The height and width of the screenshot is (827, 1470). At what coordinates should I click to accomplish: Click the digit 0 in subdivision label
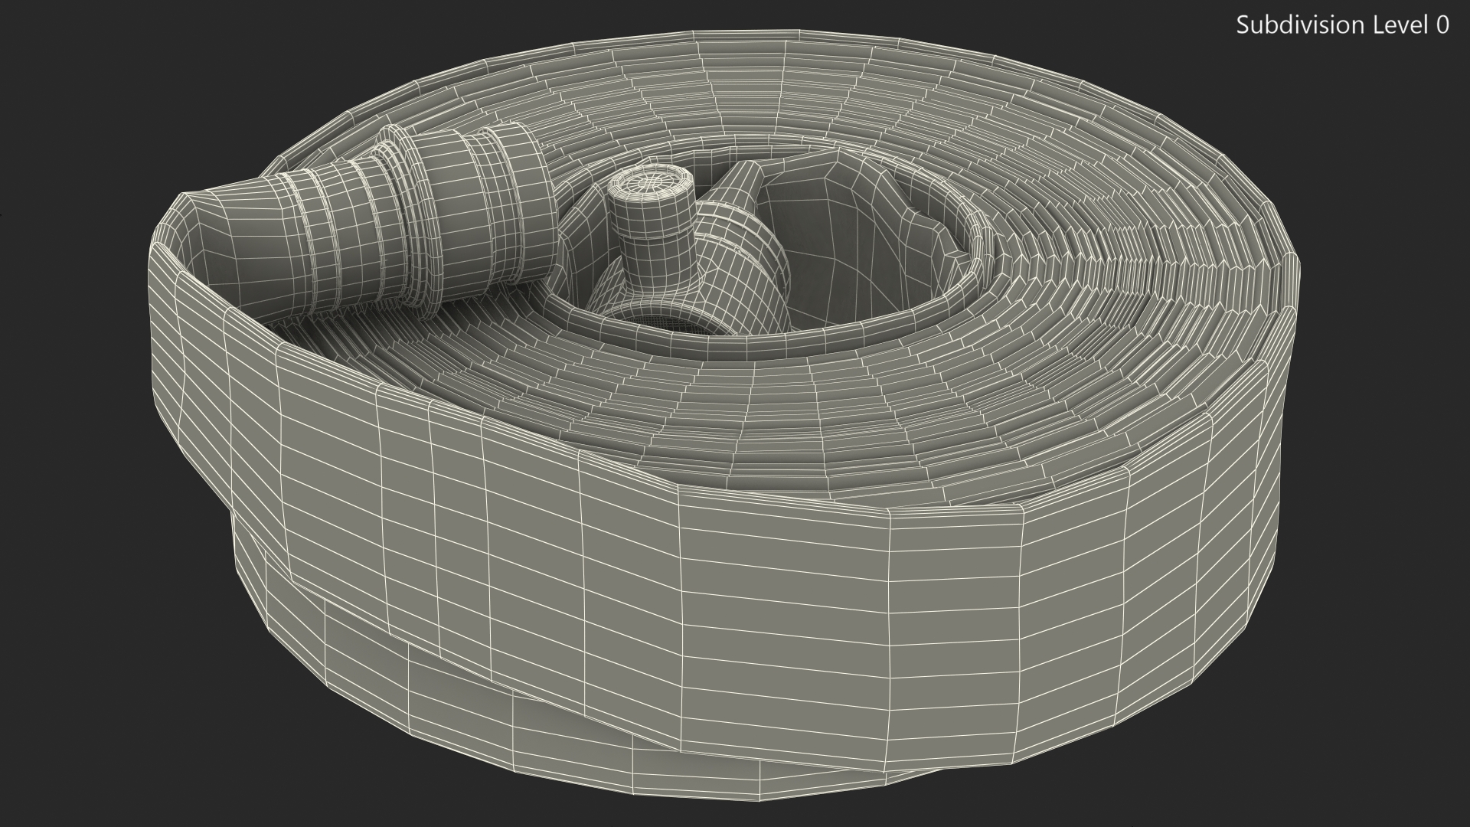point(1442,25)
